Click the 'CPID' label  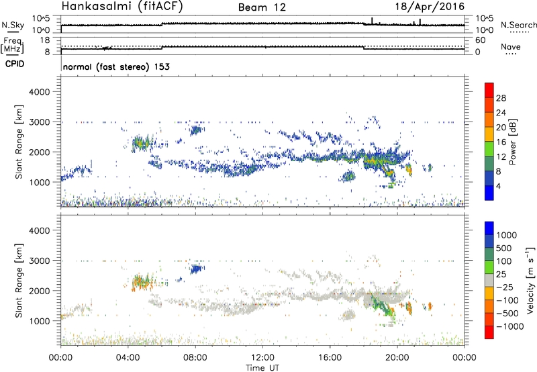click(x=15, y=64)
